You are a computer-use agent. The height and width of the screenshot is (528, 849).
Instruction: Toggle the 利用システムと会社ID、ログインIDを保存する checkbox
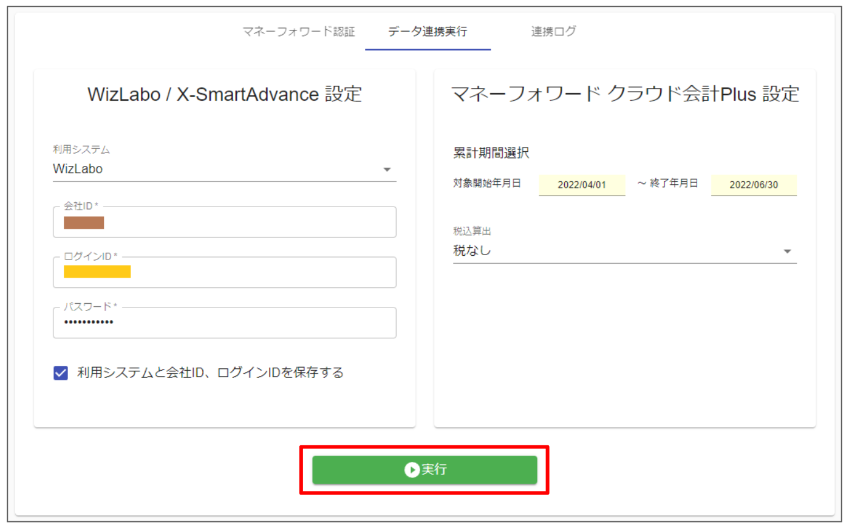(x=61, y=372)
